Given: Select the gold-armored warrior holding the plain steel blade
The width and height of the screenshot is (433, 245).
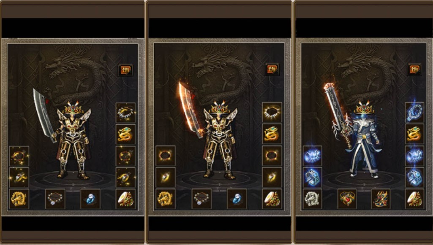Looking at the screenshot, I should pyautogui.click(x=74, y=140).
